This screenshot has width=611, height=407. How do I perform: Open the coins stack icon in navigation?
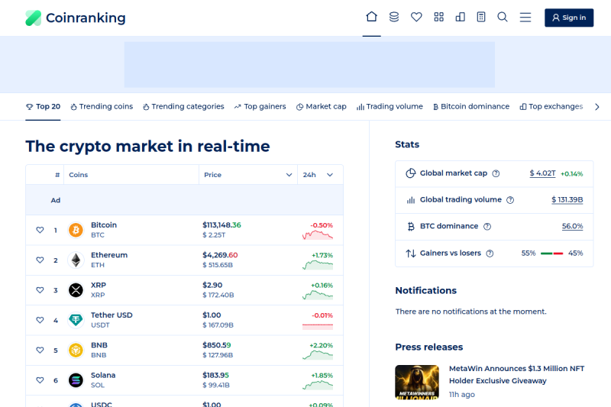[x=394, y=17]
